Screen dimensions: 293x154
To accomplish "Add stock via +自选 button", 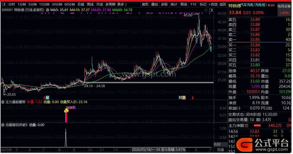I will [x=213, y=4].
